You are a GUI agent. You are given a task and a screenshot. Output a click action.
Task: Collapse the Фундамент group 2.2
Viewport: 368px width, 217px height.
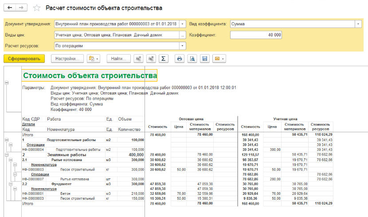point(11,184)
